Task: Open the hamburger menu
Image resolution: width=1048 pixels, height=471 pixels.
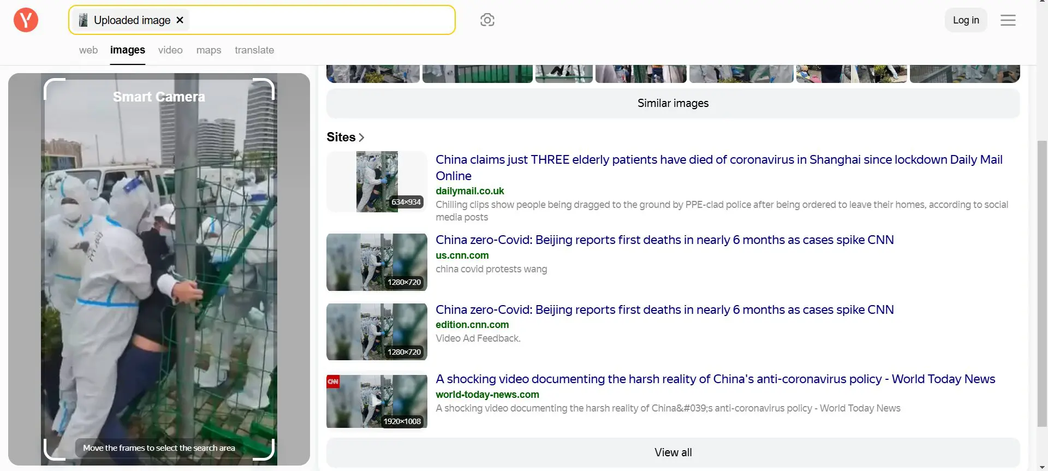Action: click(1008, 20)
